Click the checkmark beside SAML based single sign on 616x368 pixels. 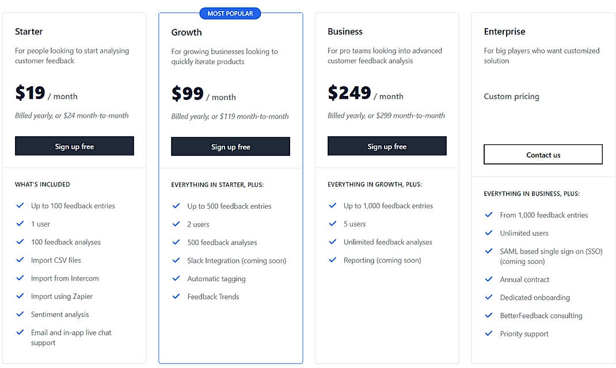point(489,251)
